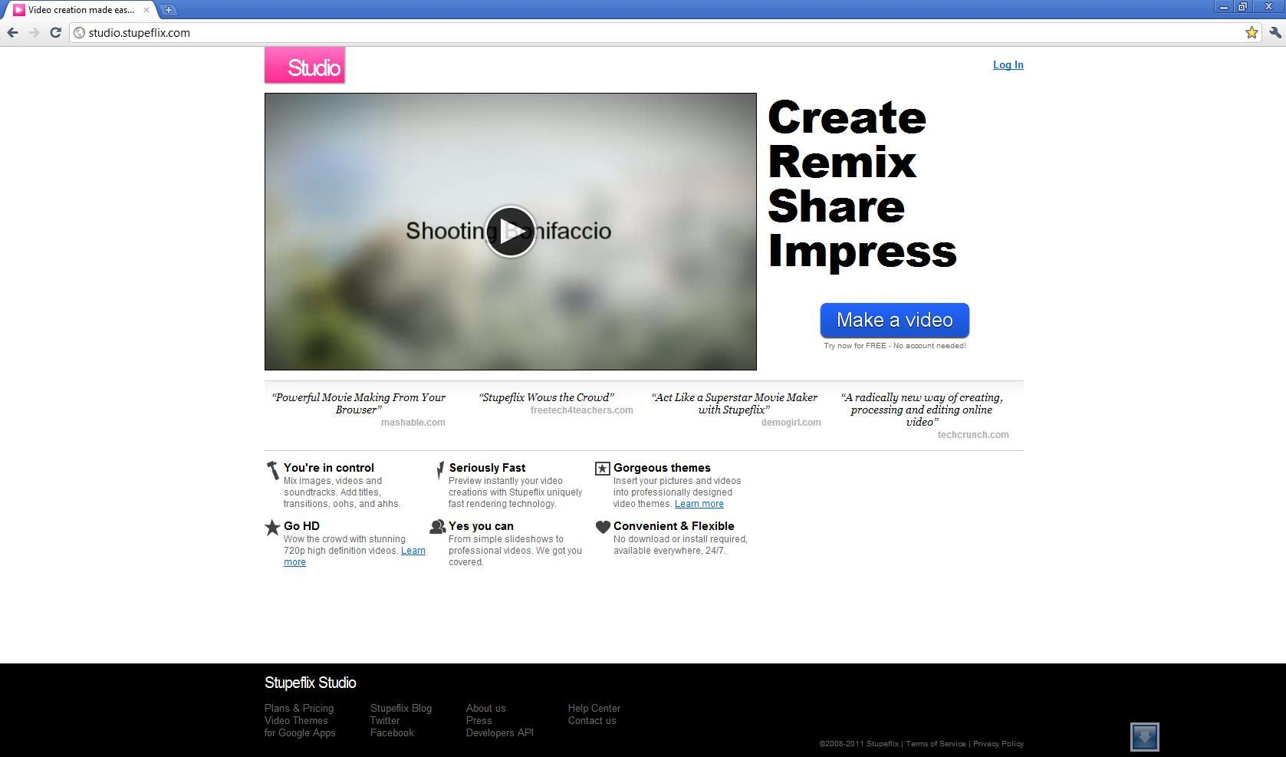
Task: Open the wrench settings menu
Action: pyautogui.click(x=1274, y=32)
